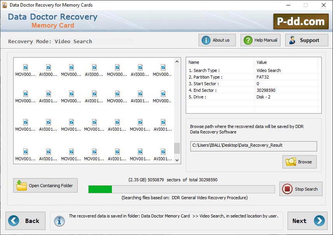Open the Help Manual

[260, 40]
